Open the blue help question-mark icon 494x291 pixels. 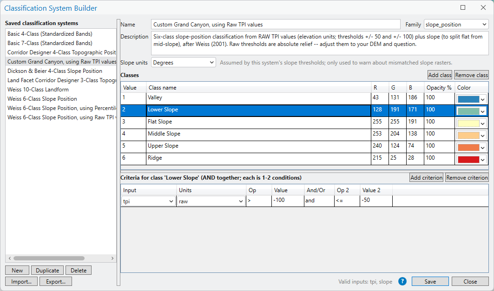pyautogui.click(x=402, y=281)
